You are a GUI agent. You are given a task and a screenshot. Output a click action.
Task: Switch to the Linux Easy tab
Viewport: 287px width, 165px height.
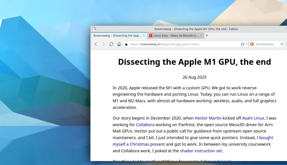[174, 36]
